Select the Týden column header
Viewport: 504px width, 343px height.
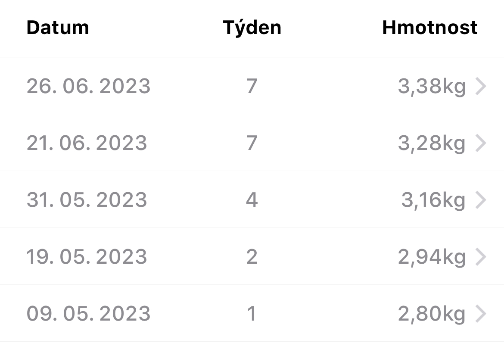pyautogui.click(x=252, y=28)
